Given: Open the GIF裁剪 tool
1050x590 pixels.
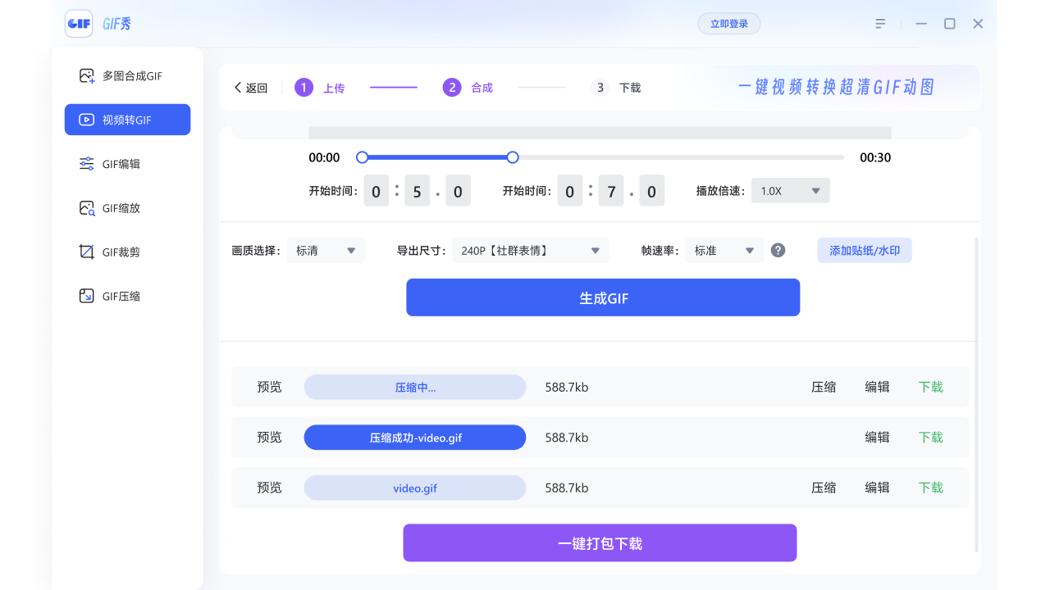Looking at the screenshot, I should coord(127,252).
